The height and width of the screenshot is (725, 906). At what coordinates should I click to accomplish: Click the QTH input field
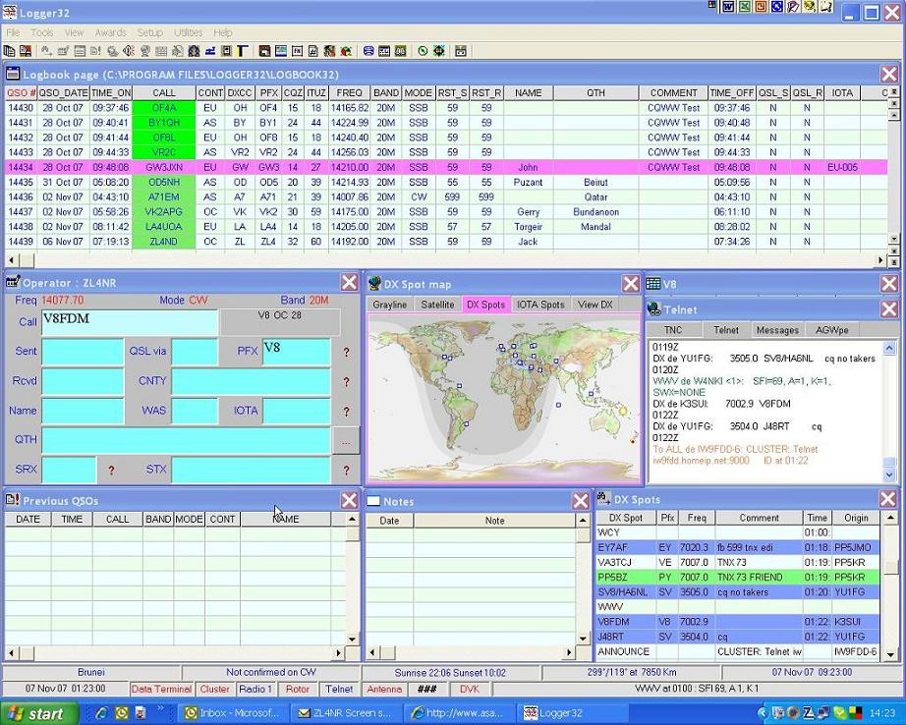[187, 441]
